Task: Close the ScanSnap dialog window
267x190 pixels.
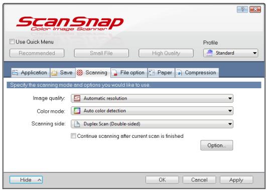Action: (x=255, y=10)
